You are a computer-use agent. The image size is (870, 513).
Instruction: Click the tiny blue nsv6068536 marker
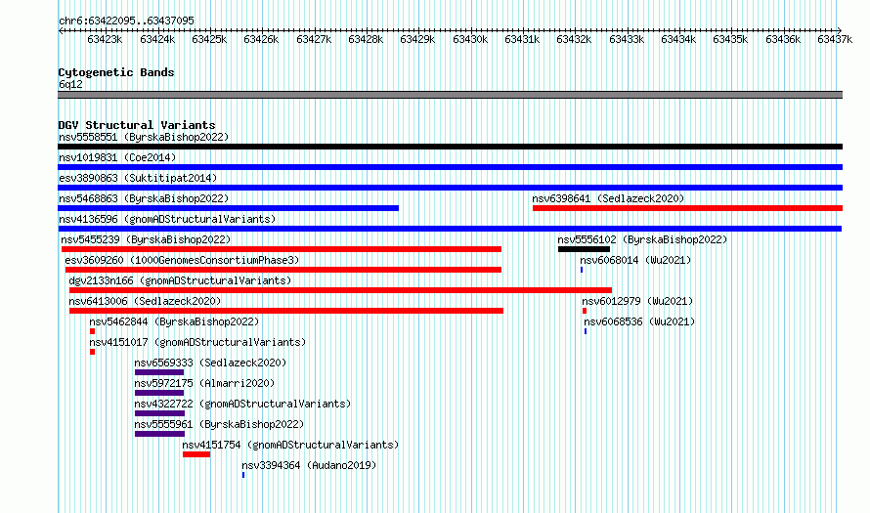coord(586,331)
